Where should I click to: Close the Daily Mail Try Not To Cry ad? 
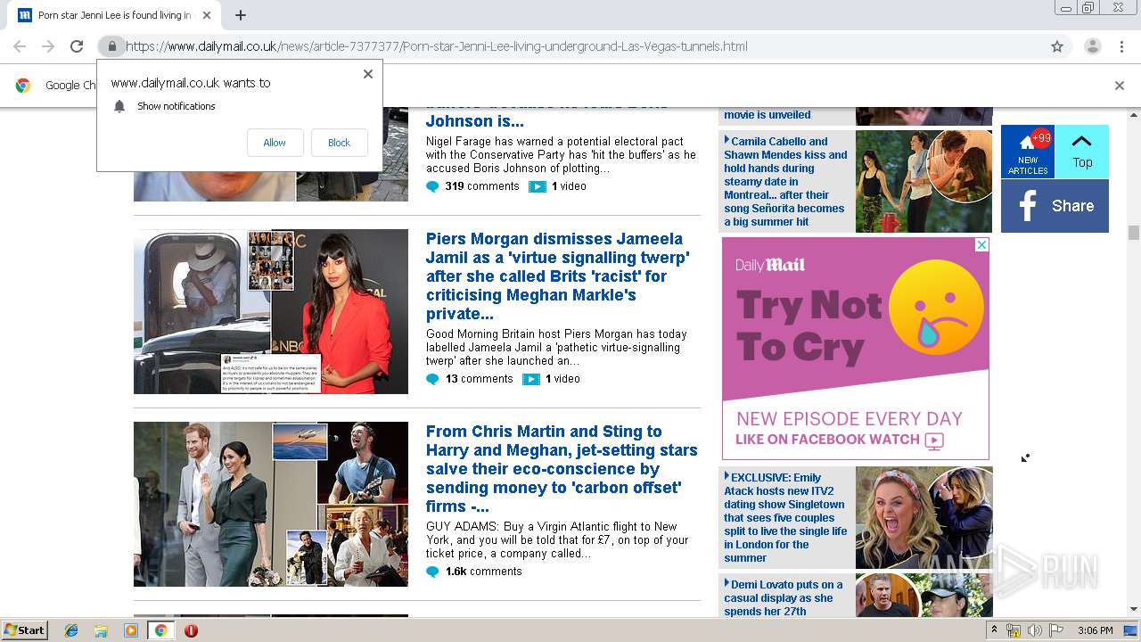[981, 244]
